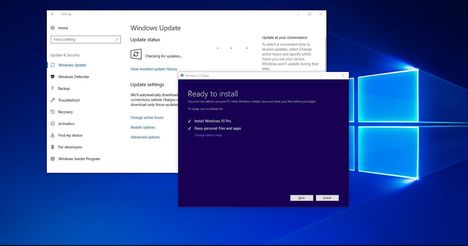Click the Back button in Setup
468x246 pixels.
coord(301,198)
